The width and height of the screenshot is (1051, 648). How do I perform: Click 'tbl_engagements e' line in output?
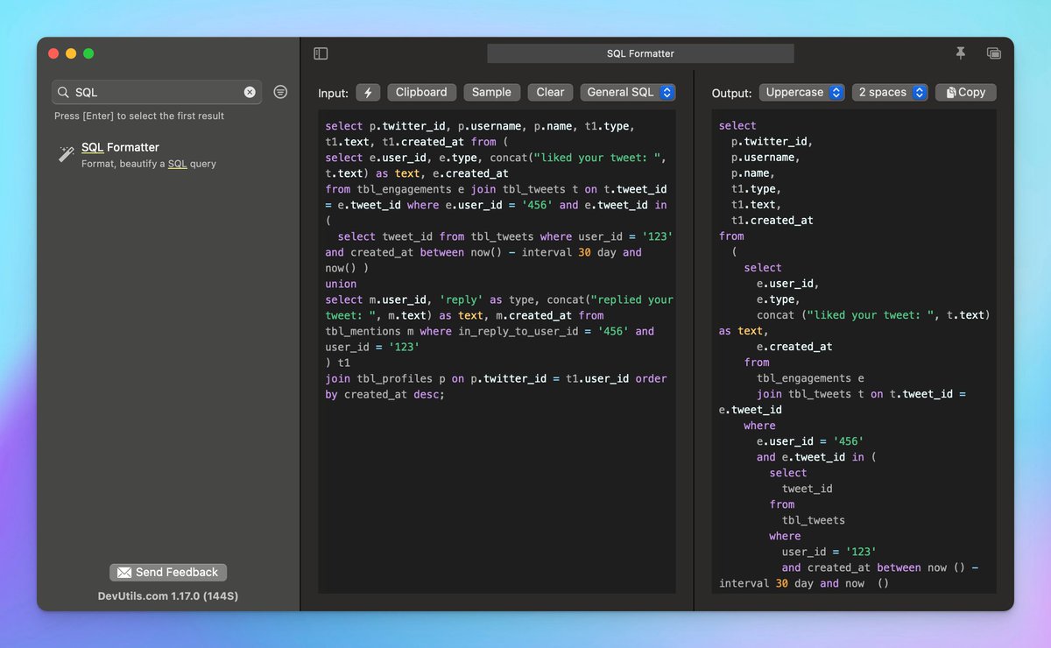[810, 378]
